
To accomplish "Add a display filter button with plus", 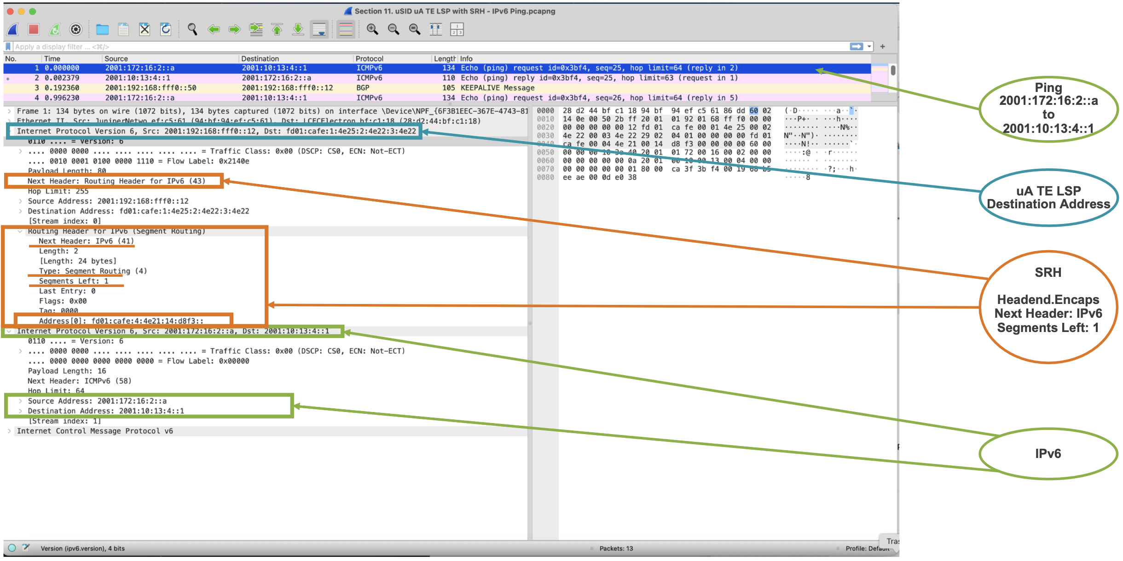I will click(x=883, y=46).
